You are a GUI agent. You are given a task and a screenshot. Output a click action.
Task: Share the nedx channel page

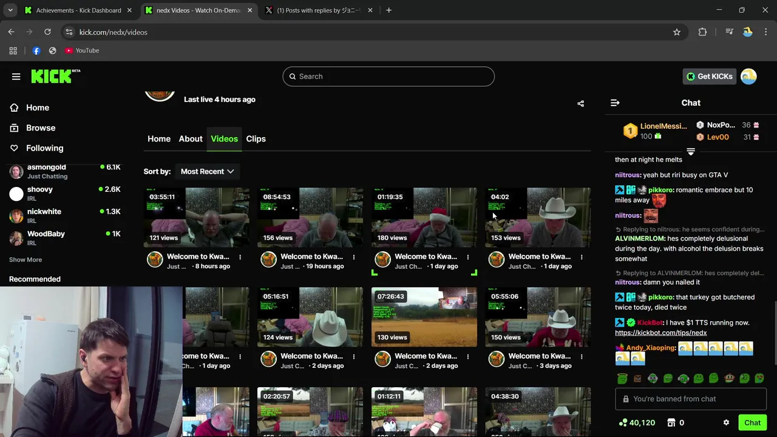pyautogui.click(x=580, y=104)
